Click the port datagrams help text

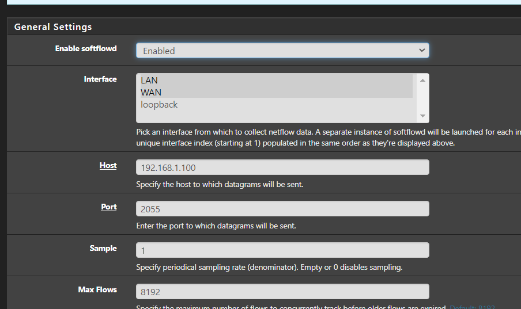216,226
